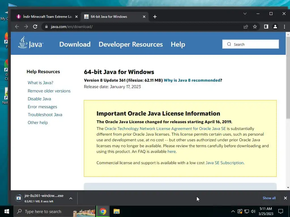
Task: Open the Windows Start menu
Action: [7, 211]
